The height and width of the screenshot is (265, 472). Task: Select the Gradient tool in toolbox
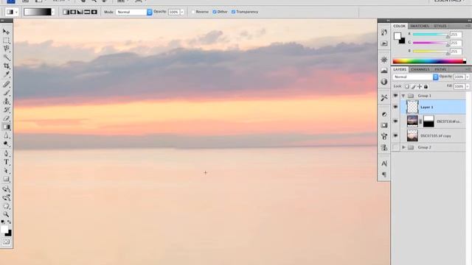pyautogui.click(x=6, y=127)
